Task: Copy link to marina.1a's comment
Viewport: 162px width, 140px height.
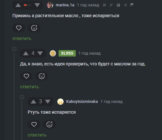Action: point(111,5)
